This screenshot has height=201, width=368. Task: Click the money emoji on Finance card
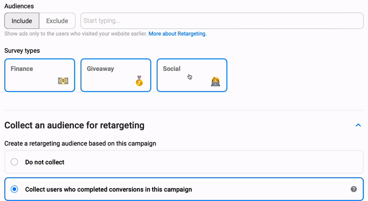(63, 81)
